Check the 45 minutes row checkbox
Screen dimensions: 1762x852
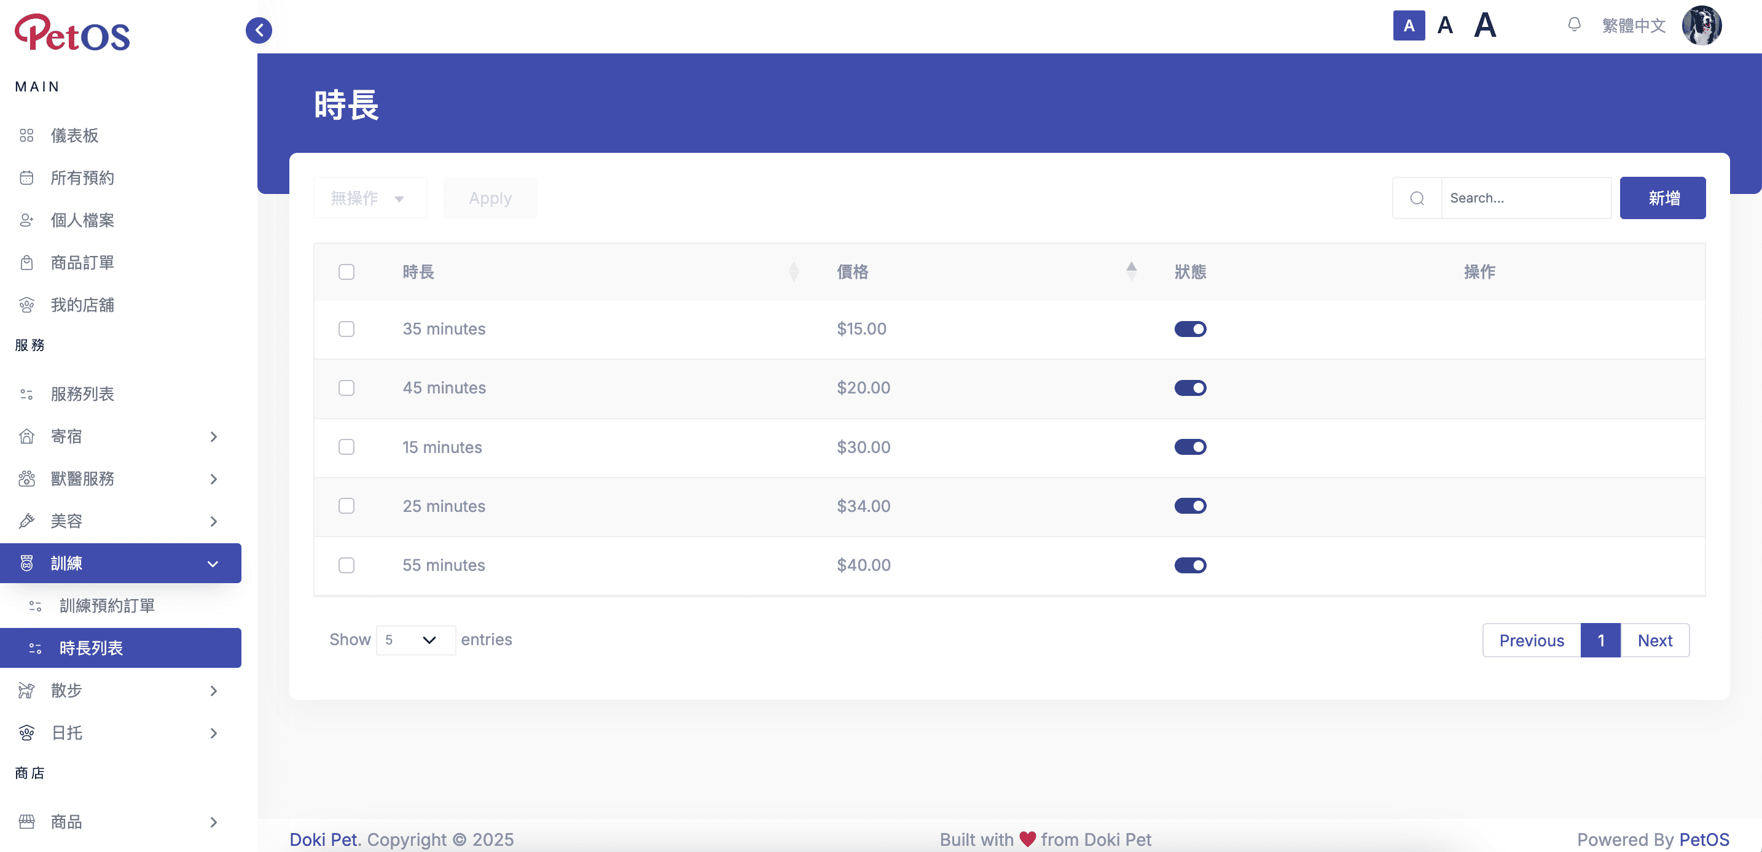[347, 388]
